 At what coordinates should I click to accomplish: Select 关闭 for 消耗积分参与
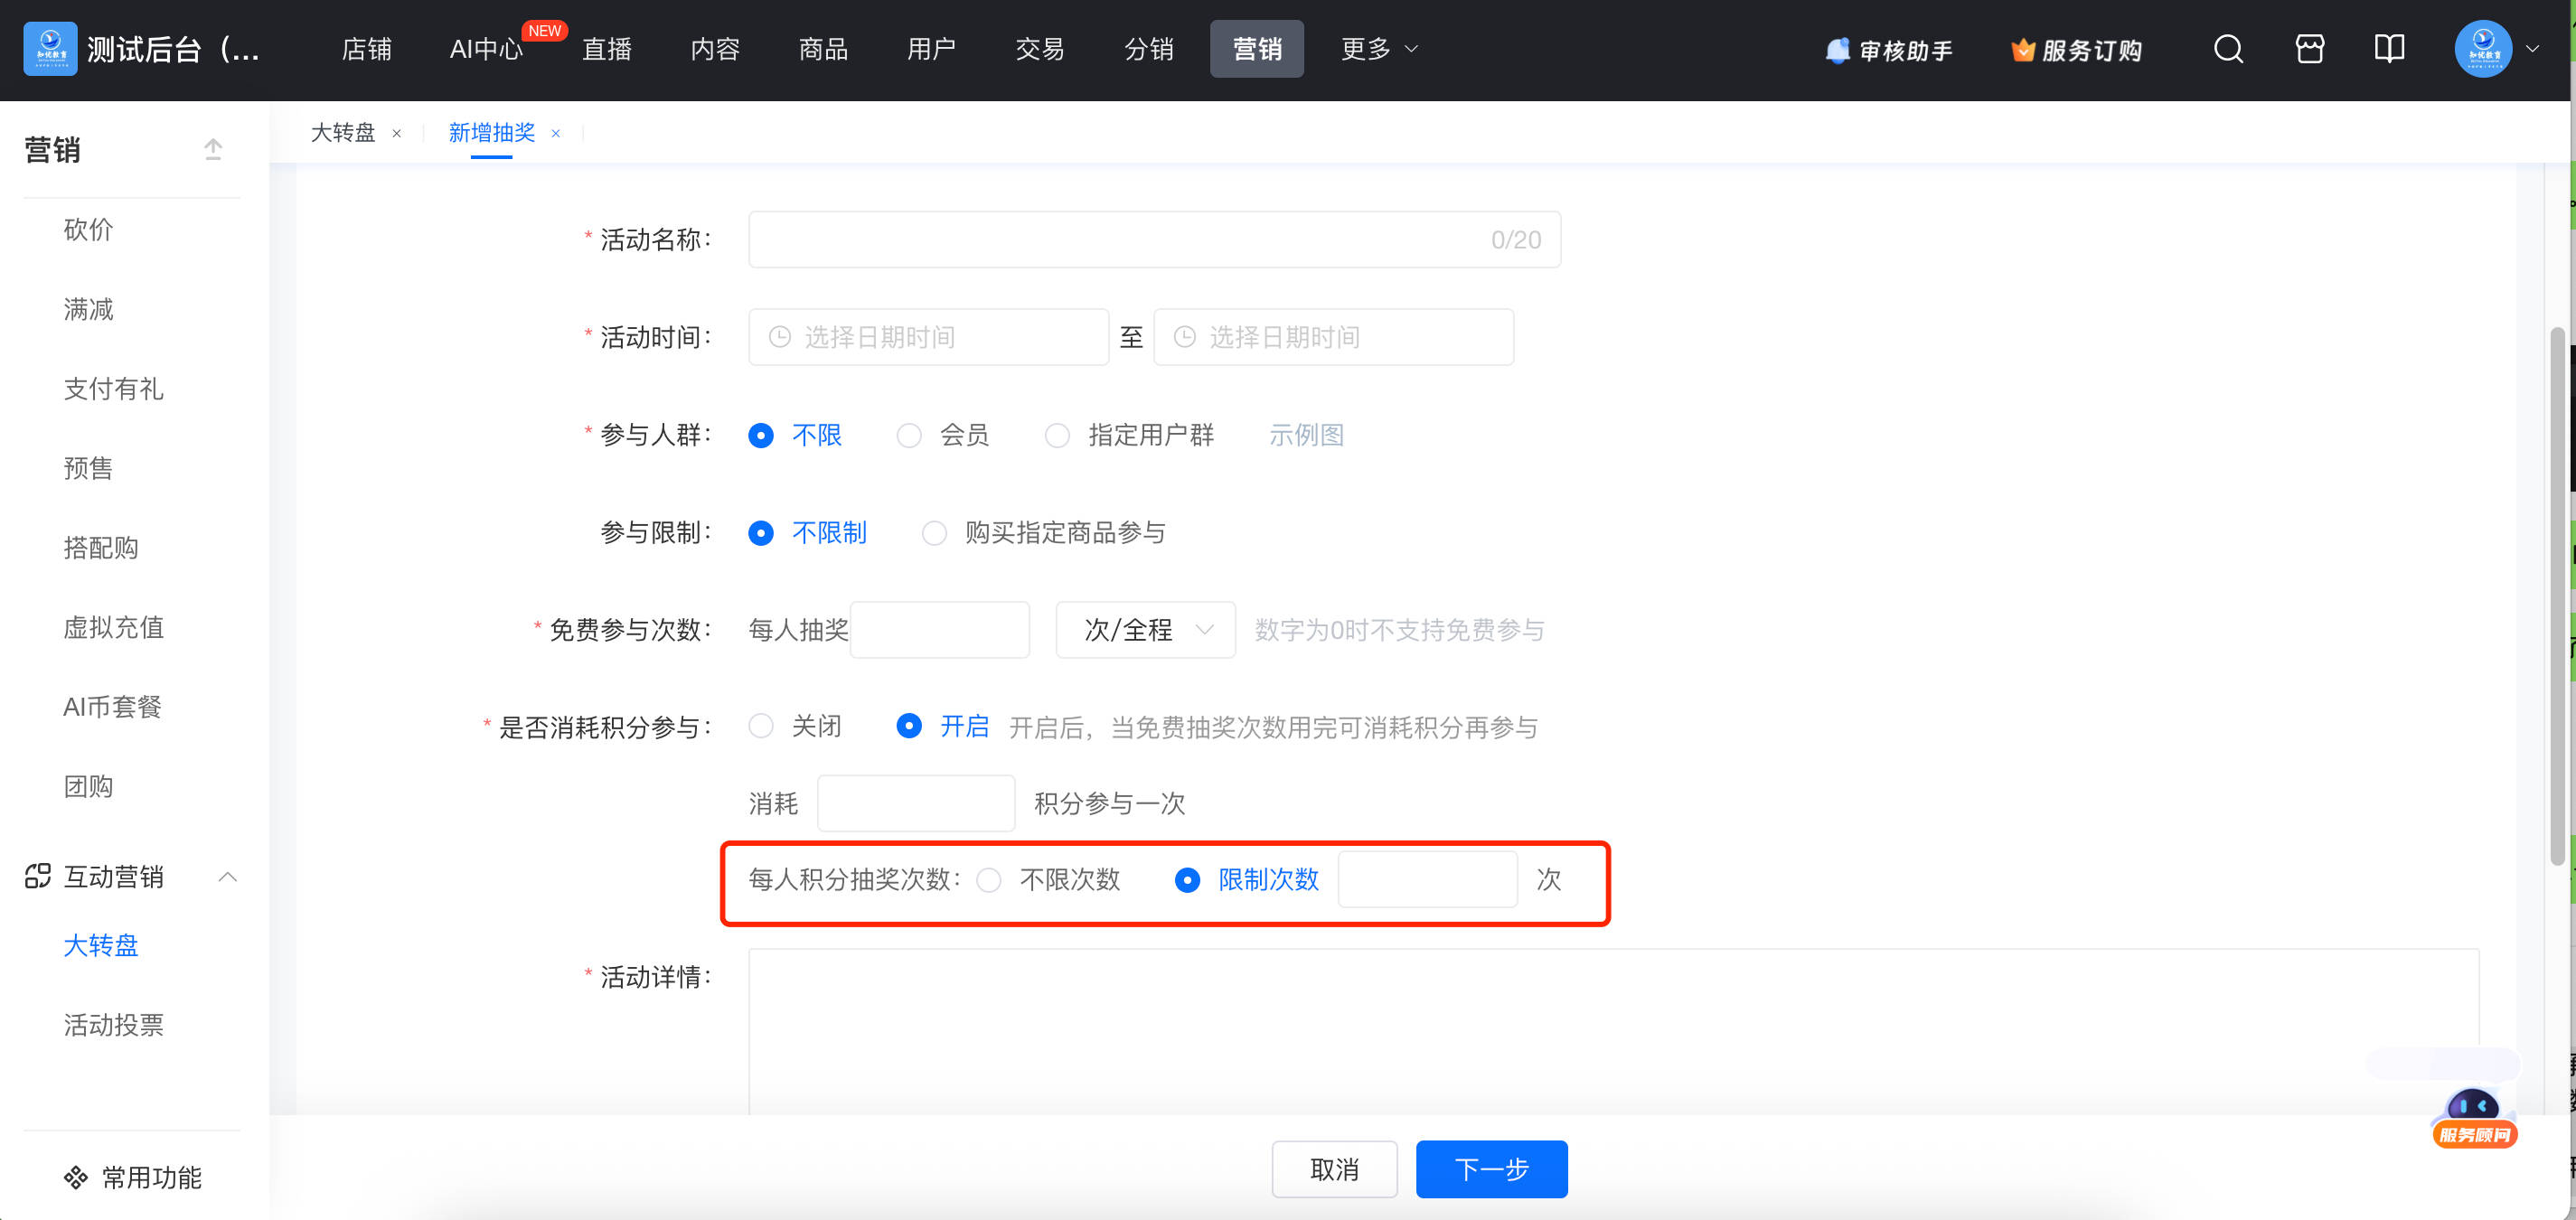coord(760,726)
